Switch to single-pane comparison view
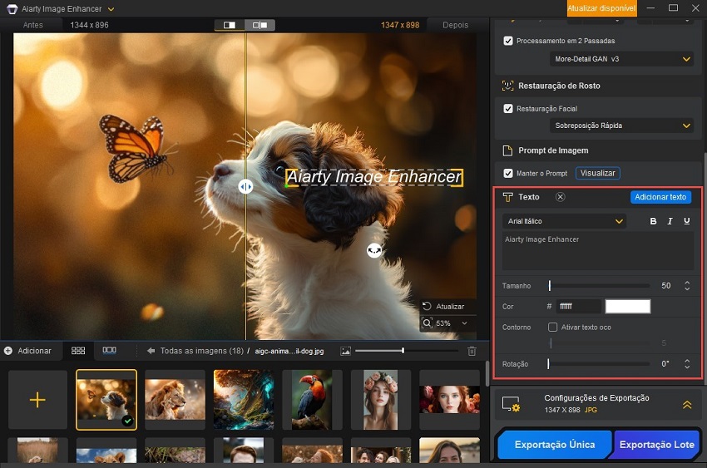707x468 pixels. [229, 25]
